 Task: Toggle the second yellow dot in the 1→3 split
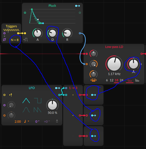point(73,115)
